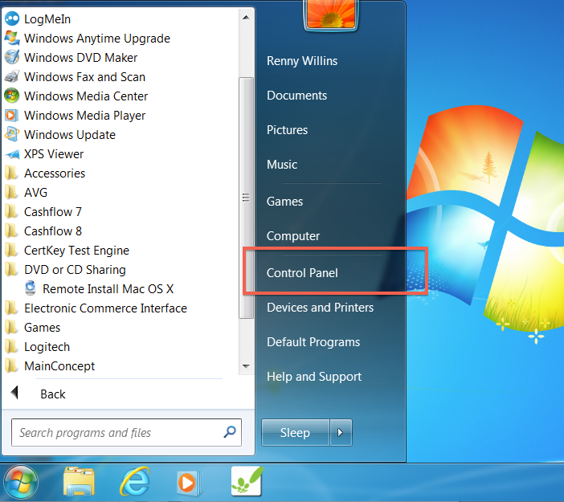Click the Sleep button
This screenshot has width=564, height=502.
(x=296, y=432)
